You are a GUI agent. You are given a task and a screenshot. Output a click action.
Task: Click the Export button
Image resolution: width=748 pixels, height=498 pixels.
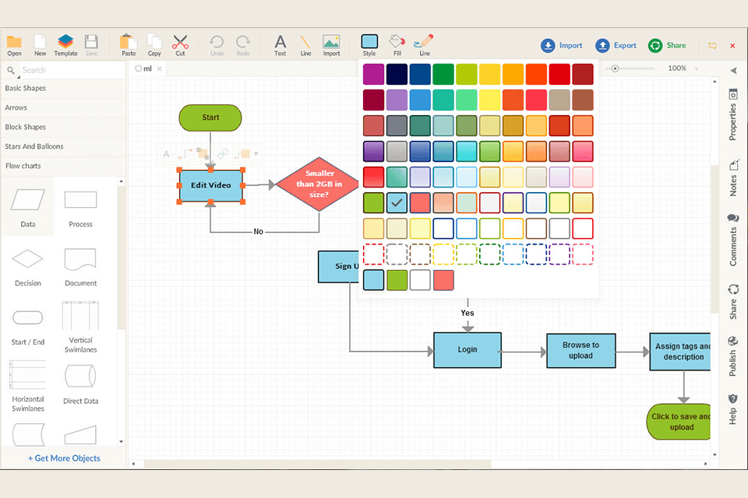(x=616, y=46)
